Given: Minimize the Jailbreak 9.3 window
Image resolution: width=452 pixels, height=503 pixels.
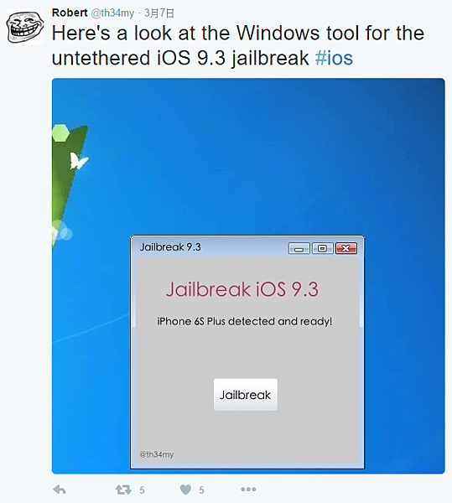Looking at the screenshot, I should point(299,248).
